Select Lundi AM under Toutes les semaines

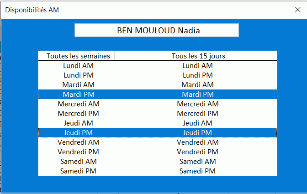pos(78,65)
